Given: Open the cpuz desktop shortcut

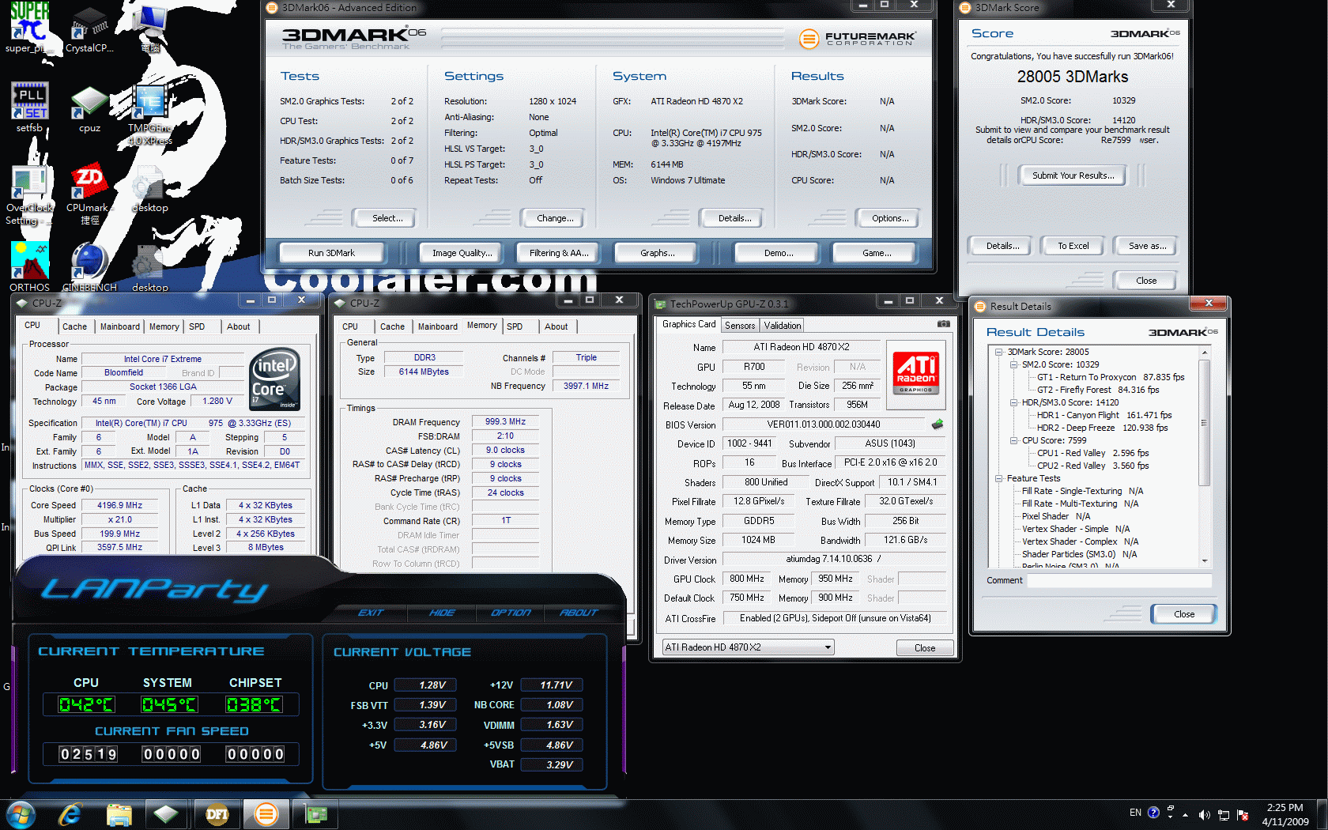Looking at the screenshot, I should pyautogui.click(x=89, y=108).
